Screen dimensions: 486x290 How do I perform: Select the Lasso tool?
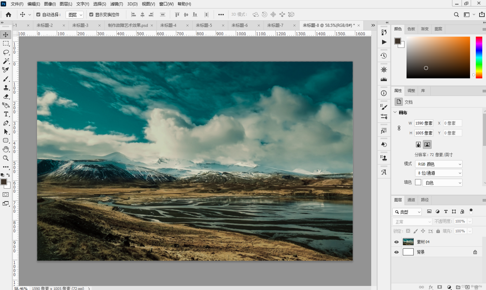tap(6, 52)
